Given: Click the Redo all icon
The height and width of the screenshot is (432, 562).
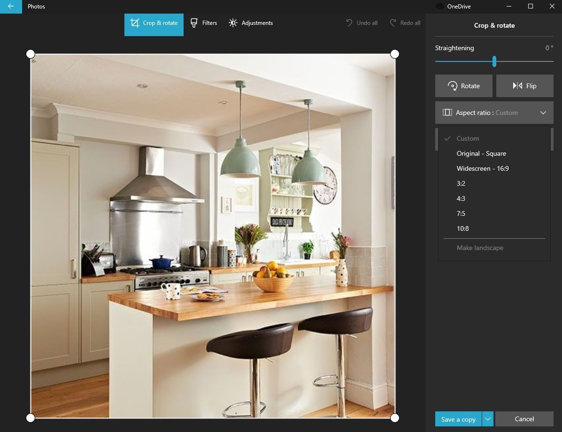Looking at the screenshot, I should [393, 23].
